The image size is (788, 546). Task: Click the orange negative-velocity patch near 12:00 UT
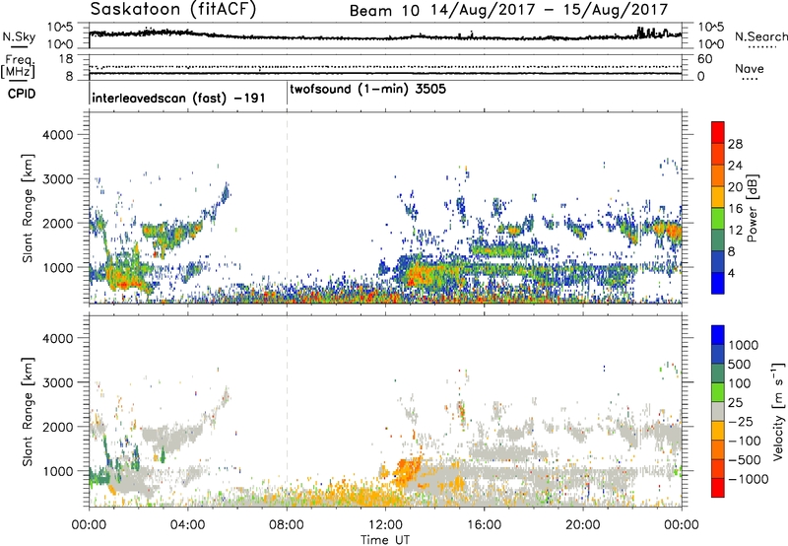[405, 471]
